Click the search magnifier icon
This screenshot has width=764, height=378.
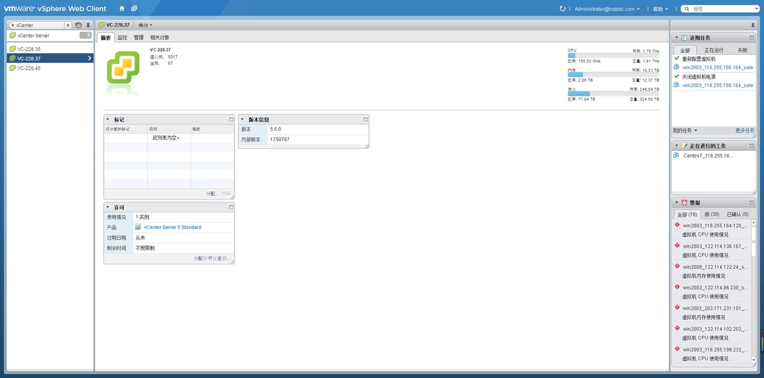tap(687, 9)
